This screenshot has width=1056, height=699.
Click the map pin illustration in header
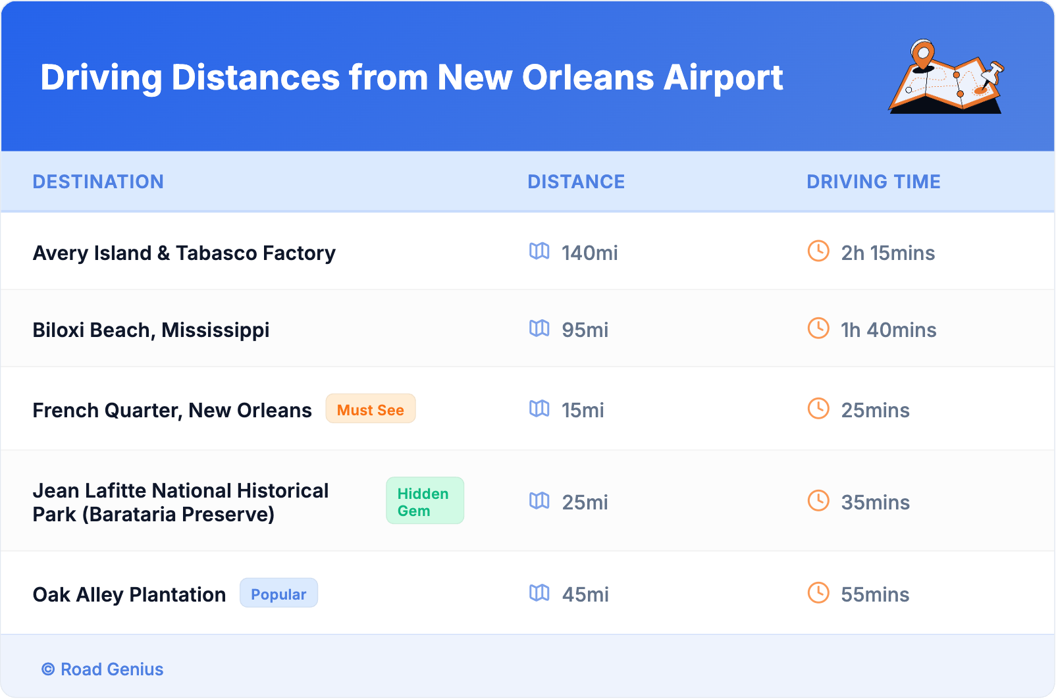[x=946, y=77]
